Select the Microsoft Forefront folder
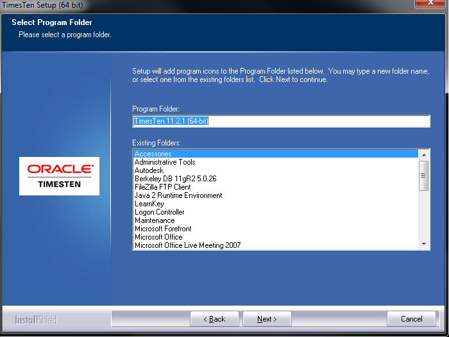The image size is (449, 337). (276, 229)
